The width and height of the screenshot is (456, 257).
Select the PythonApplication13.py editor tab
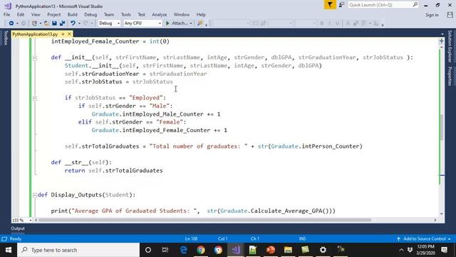click(35, 34)
